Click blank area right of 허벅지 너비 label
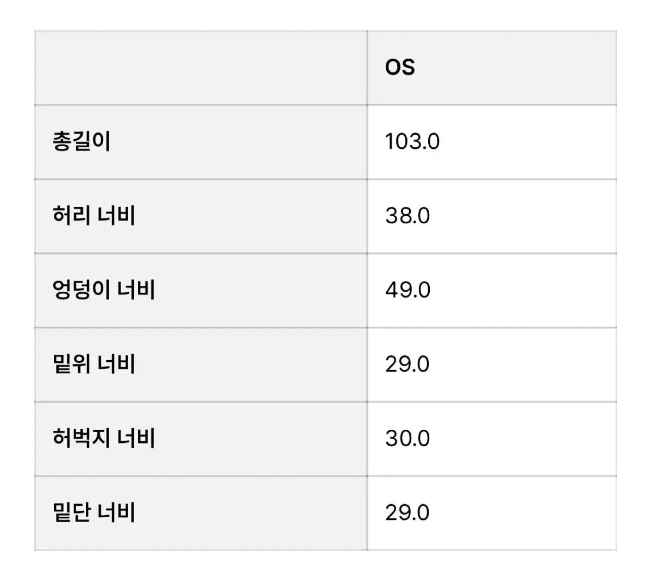The width and height of the screenshot is (652, 577). (x=261, y=438)
